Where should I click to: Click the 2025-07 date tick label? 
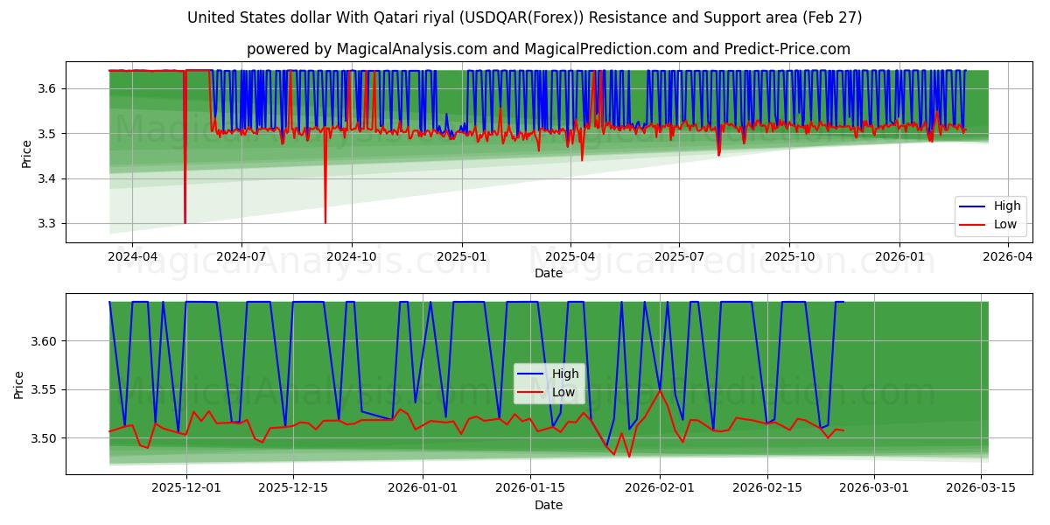click(x=680, y=256)
